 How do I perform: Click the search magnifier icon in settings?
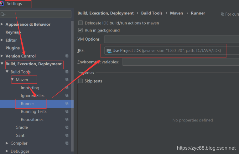[3, 14]
